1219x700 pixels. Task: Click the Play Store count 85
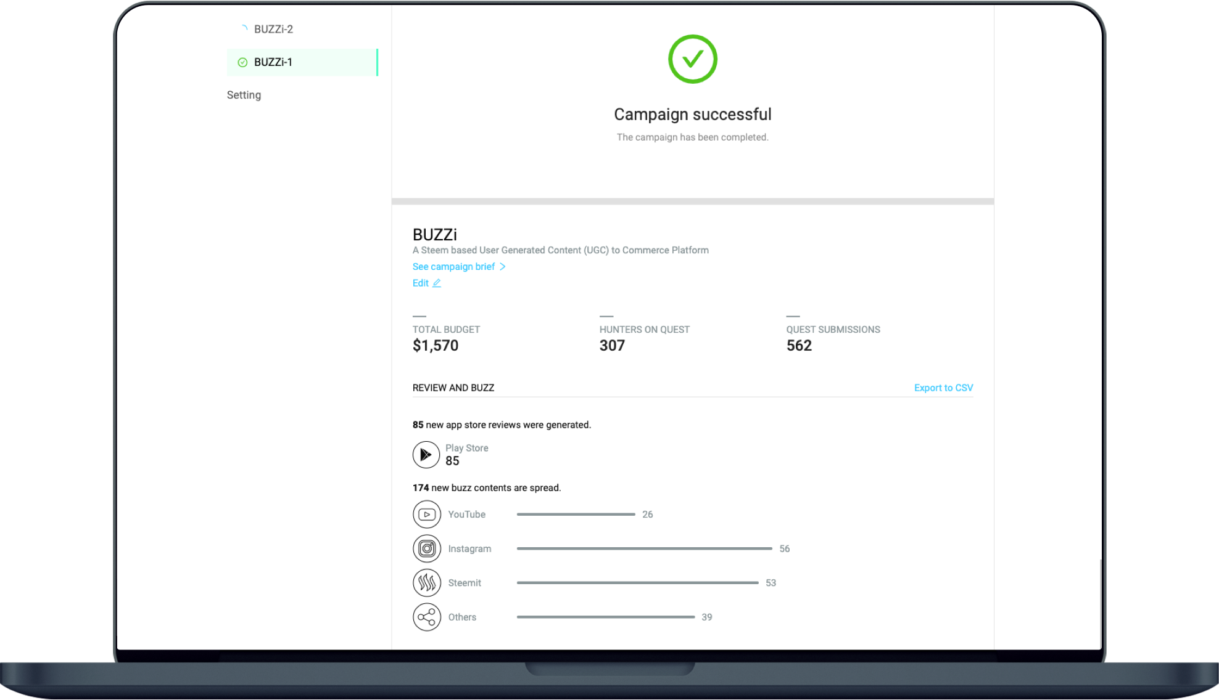[452, 461]
